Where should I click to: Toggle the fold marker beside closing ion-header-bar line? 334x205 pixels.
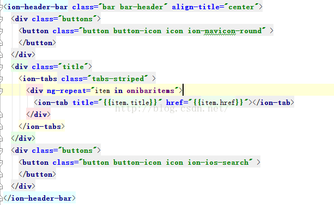coord(1,198)
